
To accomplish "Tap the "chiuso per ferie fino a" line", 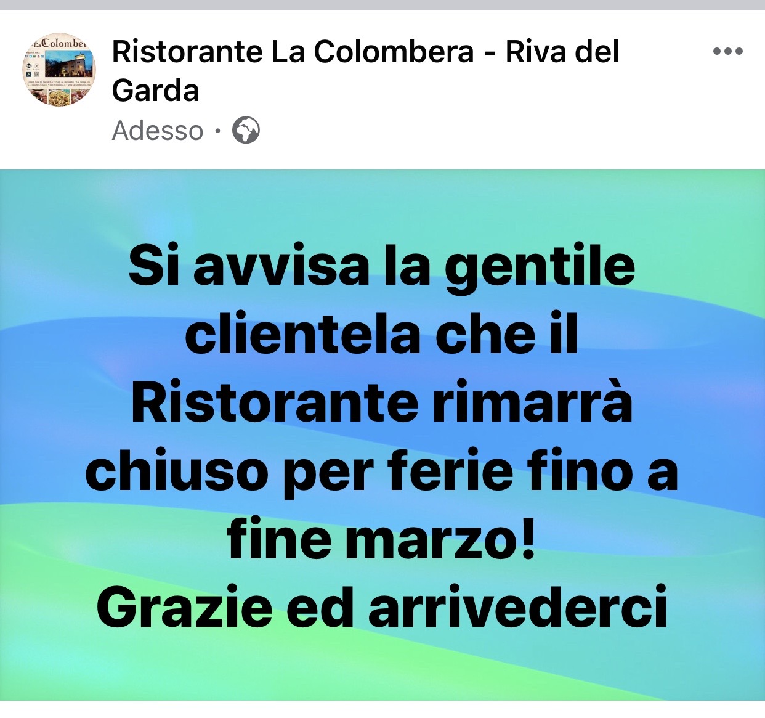I will [x=382, y=471].
